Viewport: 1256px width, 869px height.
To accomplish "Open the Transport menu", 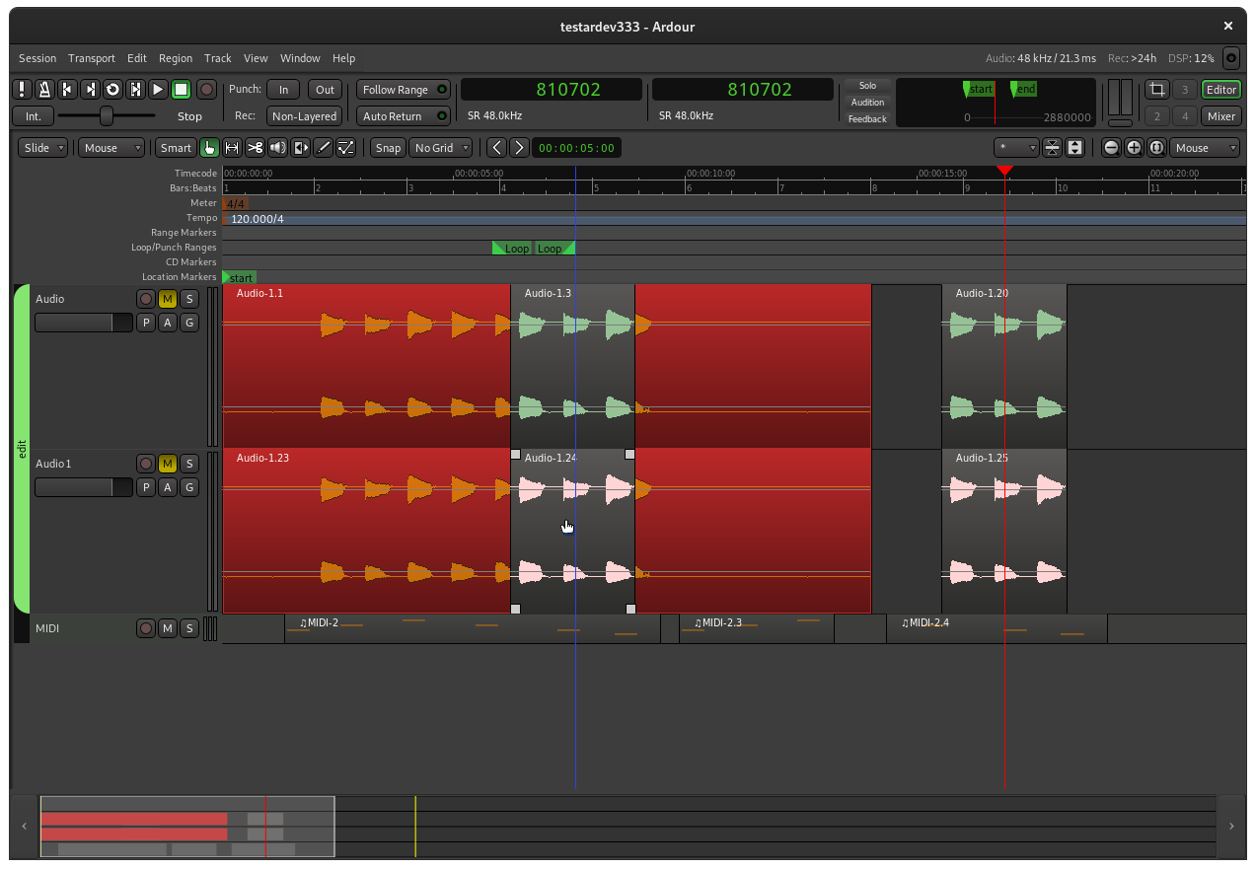I will [x=91, y=58].
